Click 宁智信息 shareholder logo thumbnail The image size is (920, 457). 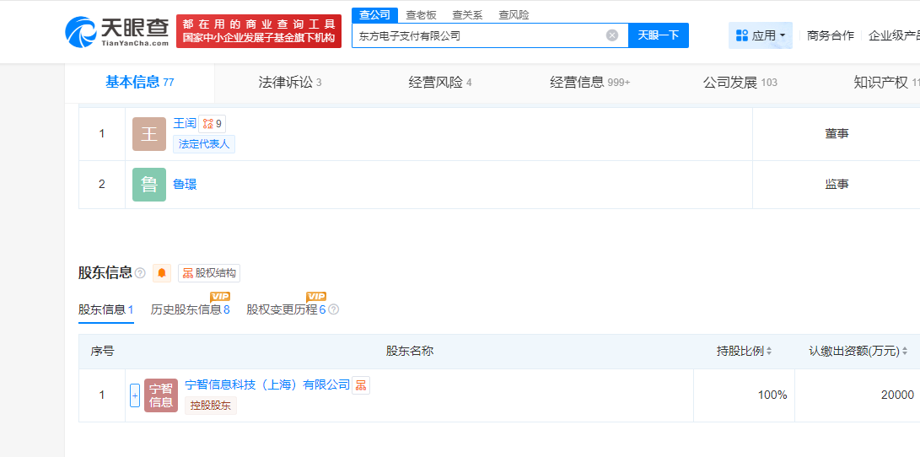[x=160, y=395]
